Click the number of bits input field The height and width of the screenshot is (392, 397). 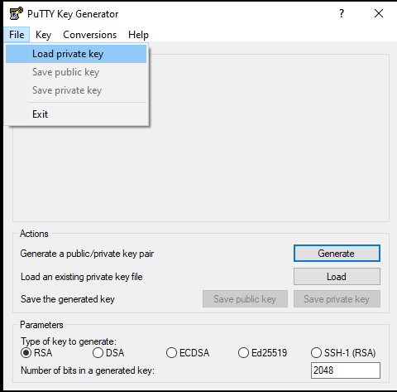pyautogui.click(x=346, y=370)
